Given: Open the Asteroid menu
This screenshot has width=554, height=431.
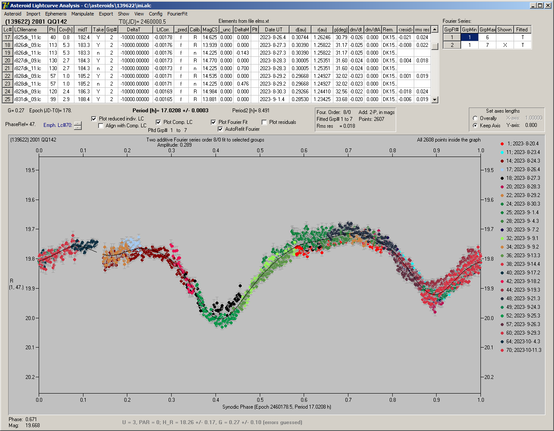Looking at the screenshot, I should coord(12,14).
